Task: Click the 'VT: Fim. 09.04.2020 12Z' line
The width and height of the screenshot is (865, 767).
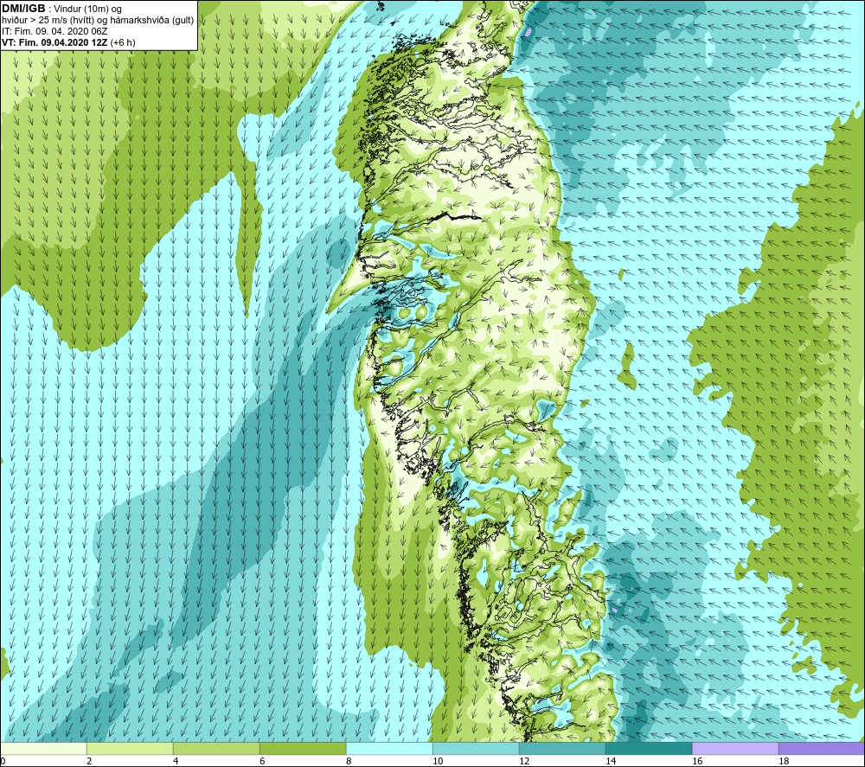Action: [55, 42]
